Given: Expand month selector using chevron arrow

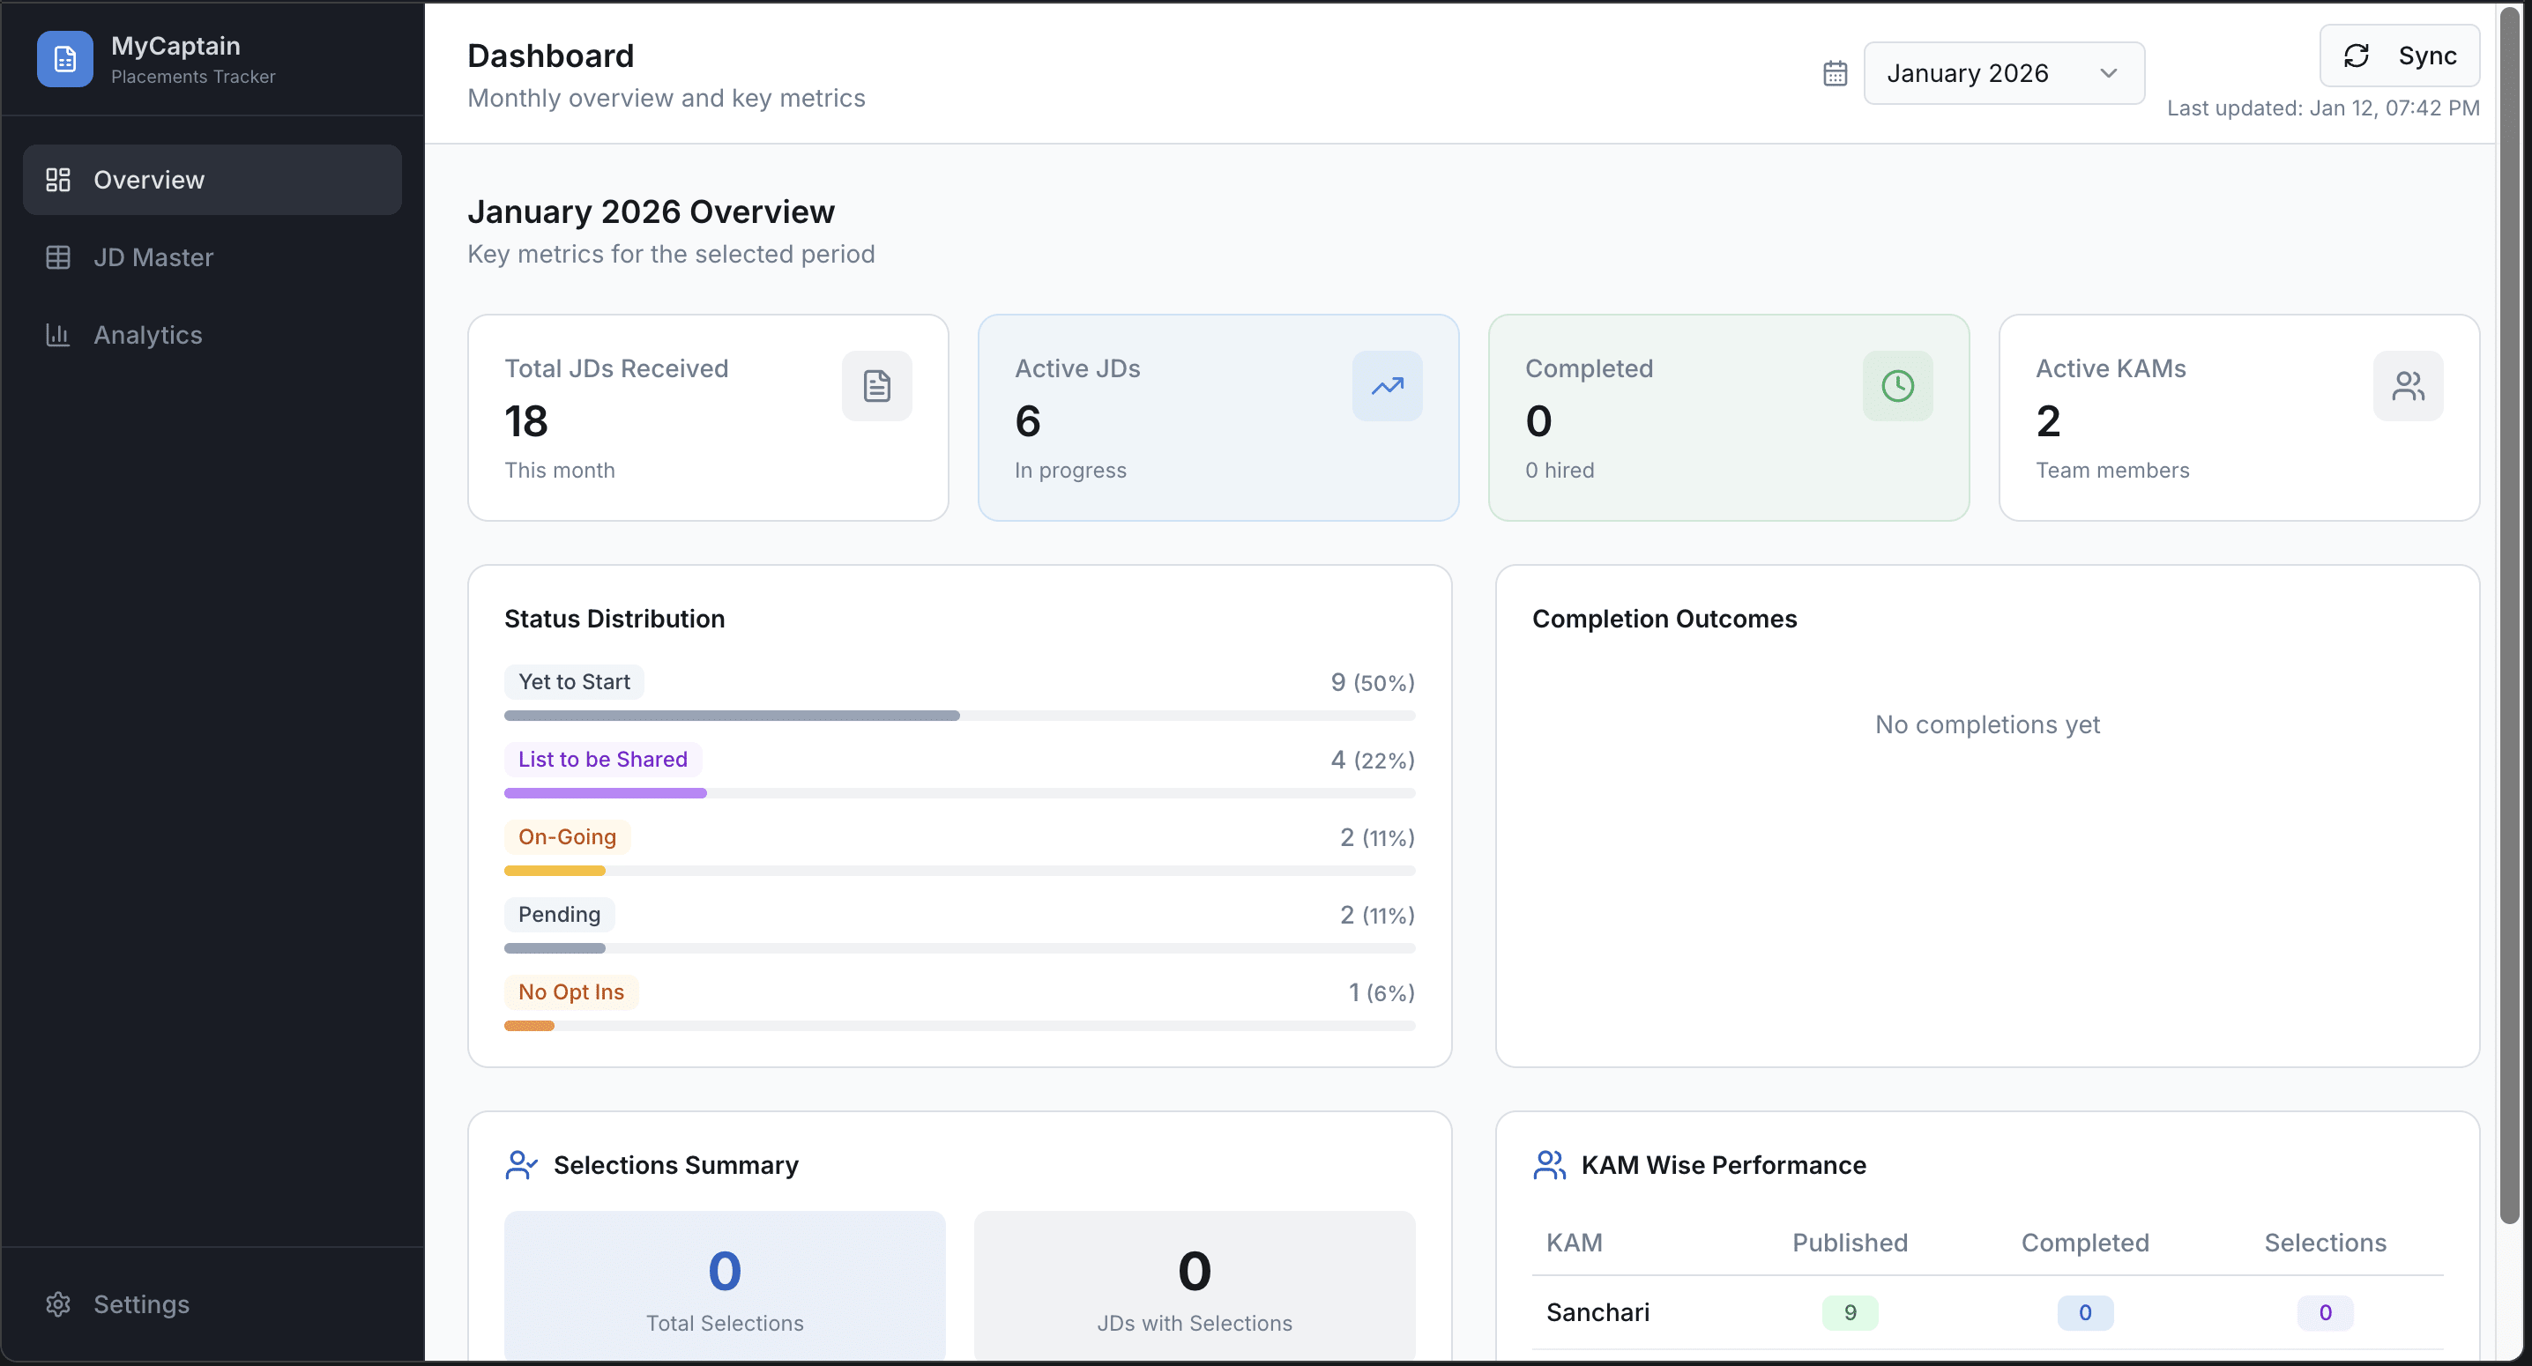Looking at the screenshot, I should pyautogui.click(x=2108, y=74).
